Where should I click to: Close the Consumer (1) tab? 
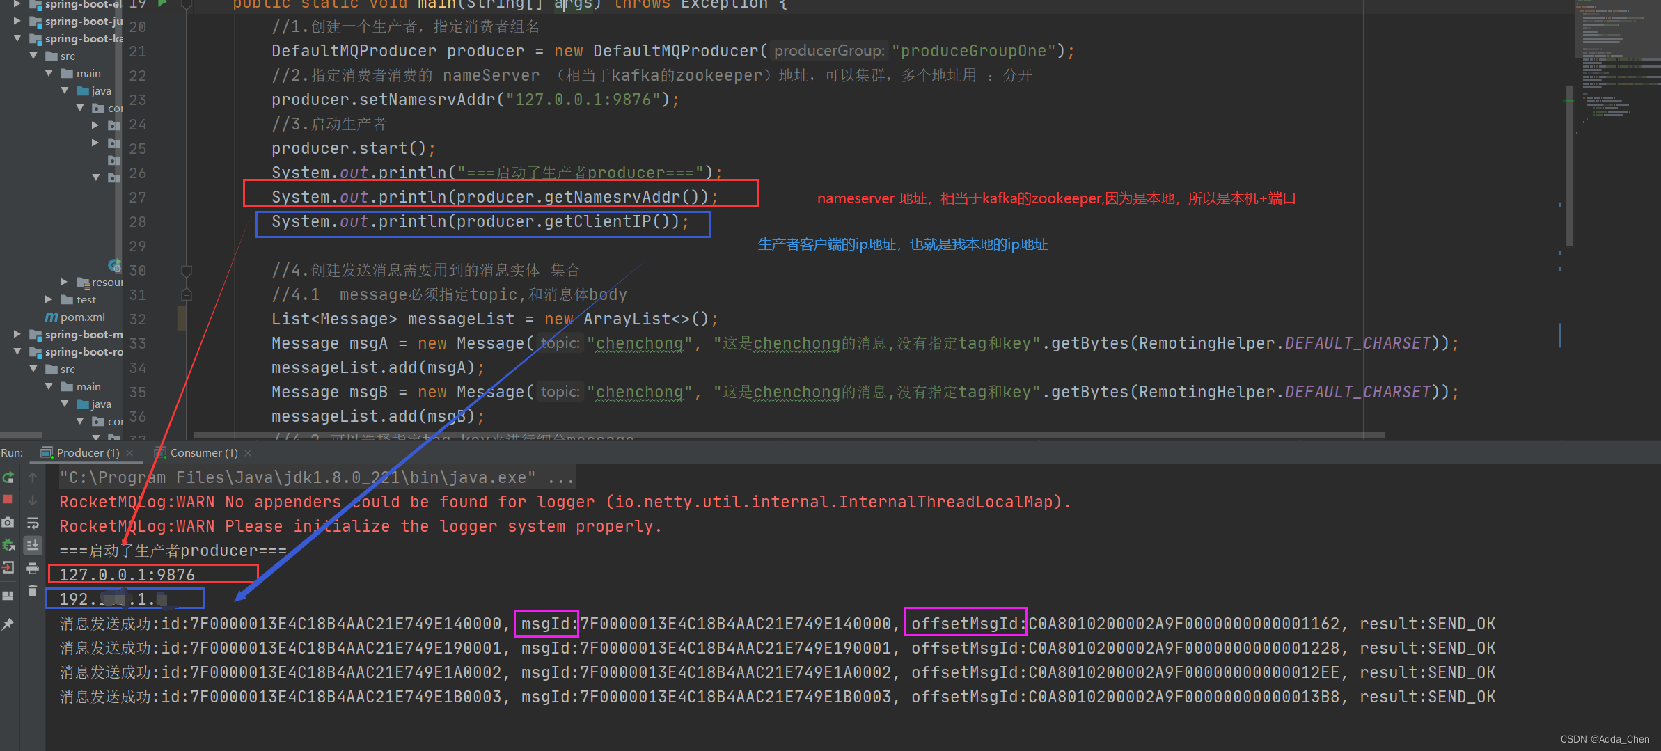[248, 453]
